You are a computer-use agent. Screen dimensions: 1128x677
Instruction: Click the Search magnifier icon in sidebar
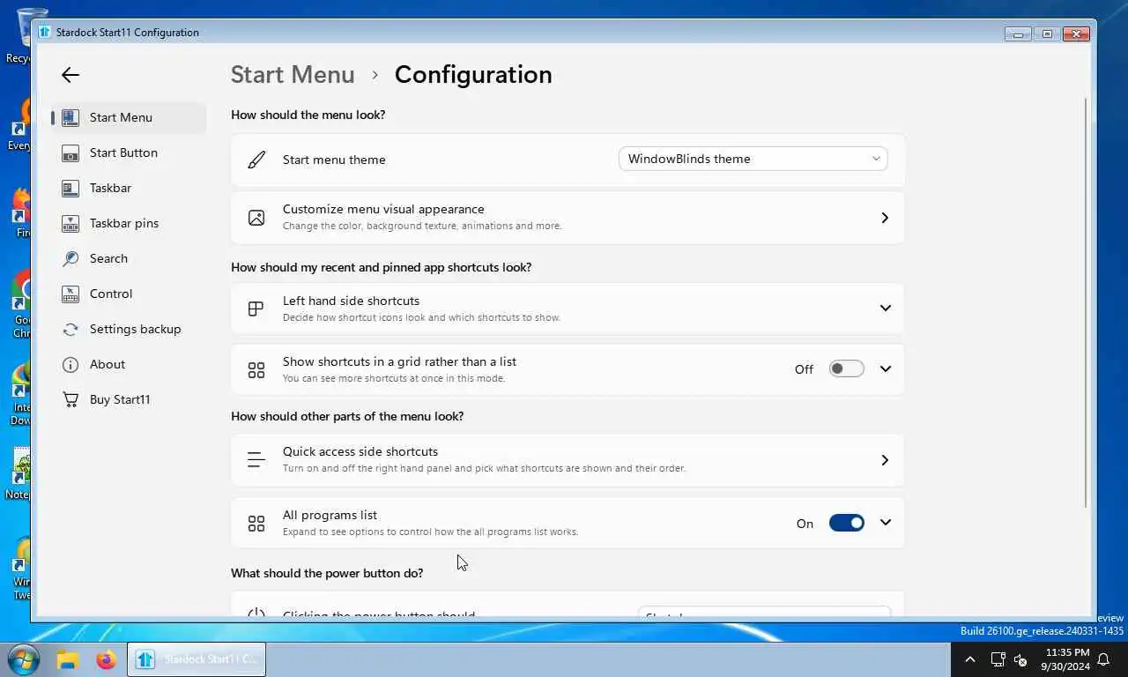[70, 258]
